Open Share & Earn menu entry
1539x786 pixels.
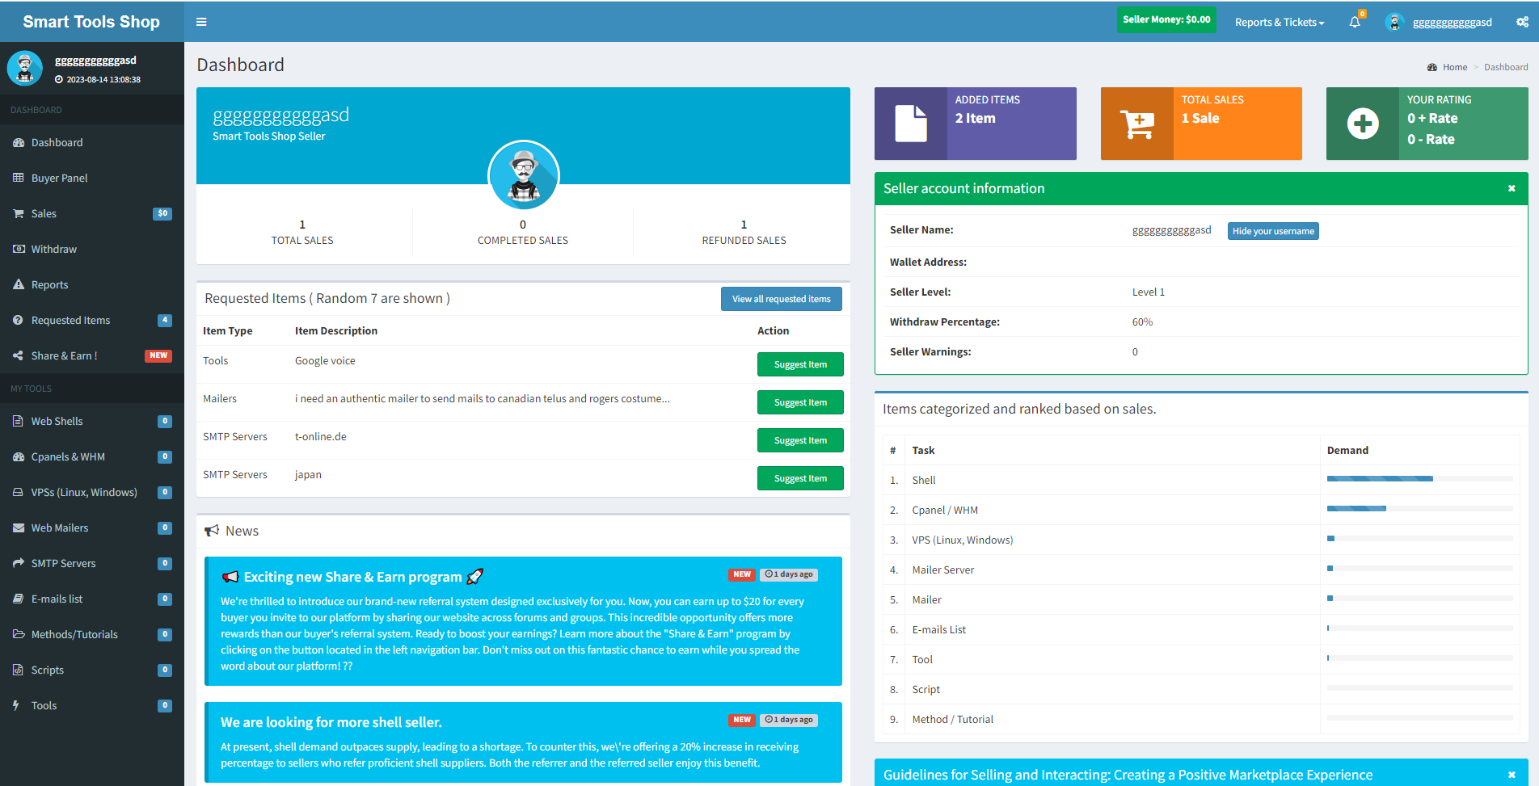[92, 355]
